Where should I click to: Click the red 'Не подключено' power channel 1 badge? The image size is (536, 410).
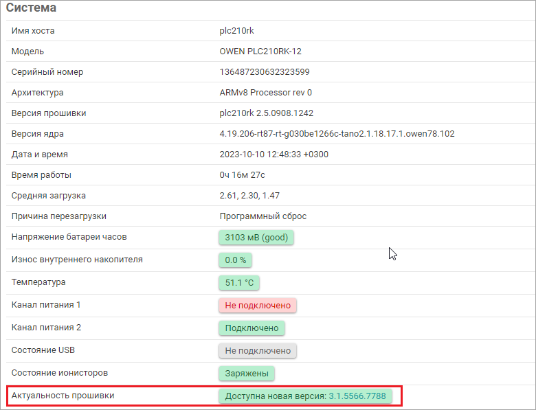pyautogui.click(x=258, y=305)
